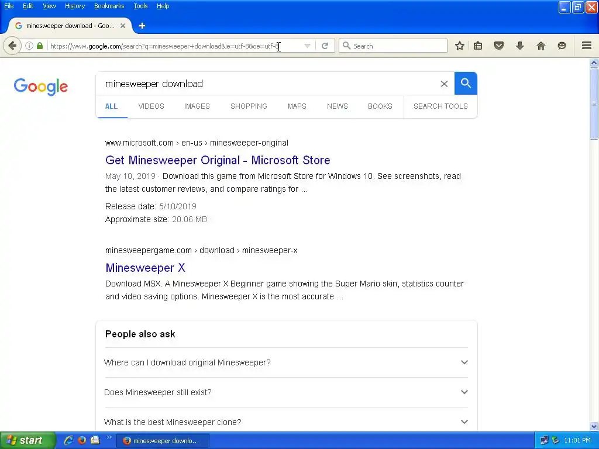Screen dimensions: 599x449
Task: Launch Internet Explorer from quick launch
Action: [68, 440]
